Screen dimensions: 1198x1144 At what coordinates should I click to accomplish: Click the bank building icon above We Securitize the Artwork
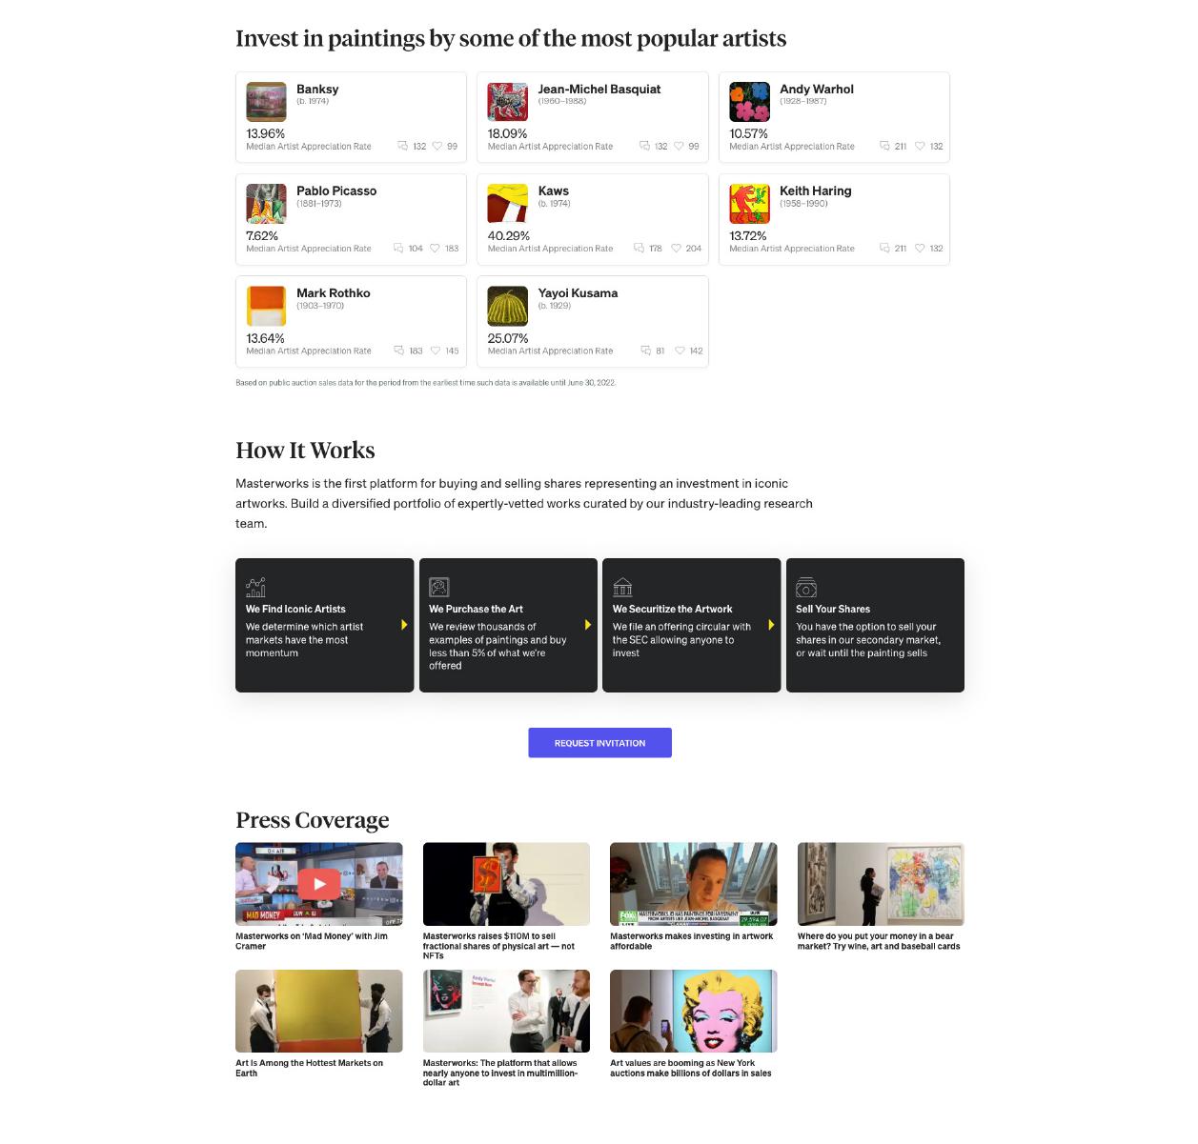click(x=622, y=587)
